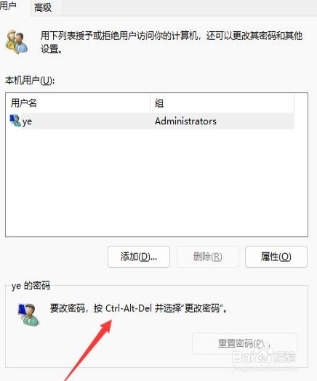
Task: Click the divider between 用户名 and 组 headers
Action: pos(150,103)
